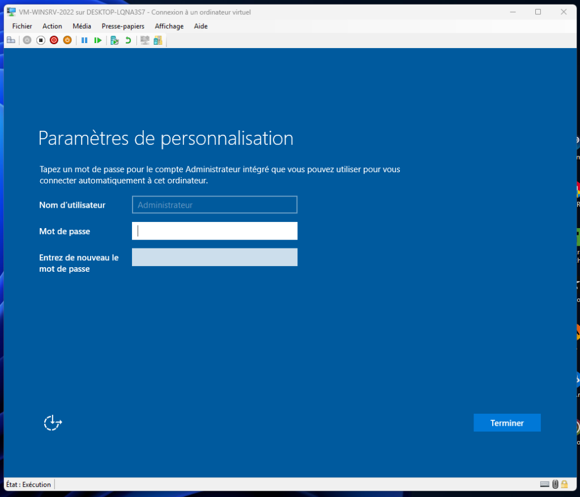Click the Ctrl+Alt+Del toolbar icon

[11, 40]
